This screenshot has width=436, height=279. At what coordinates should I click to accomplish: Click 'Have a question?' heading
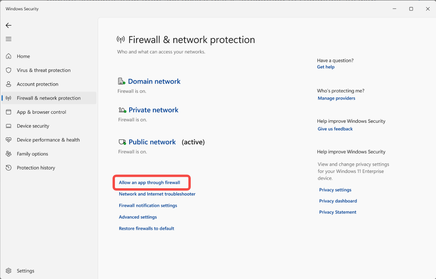tap(335, 60)
